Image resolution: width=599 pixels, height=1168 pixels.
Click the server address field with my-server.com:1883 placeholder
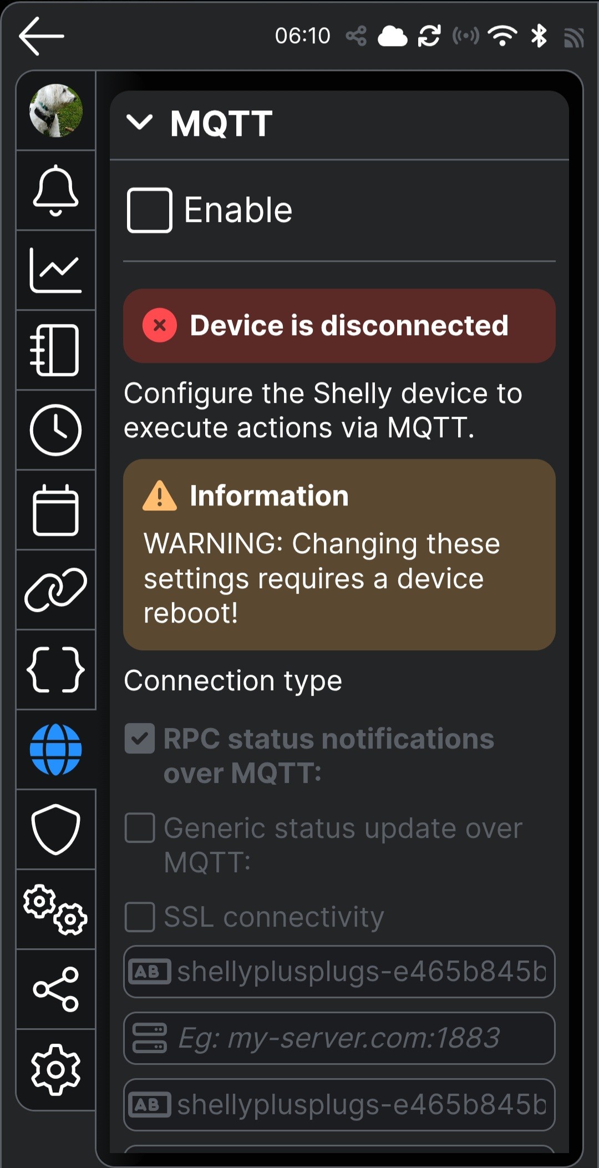(x=339, y=1038)
